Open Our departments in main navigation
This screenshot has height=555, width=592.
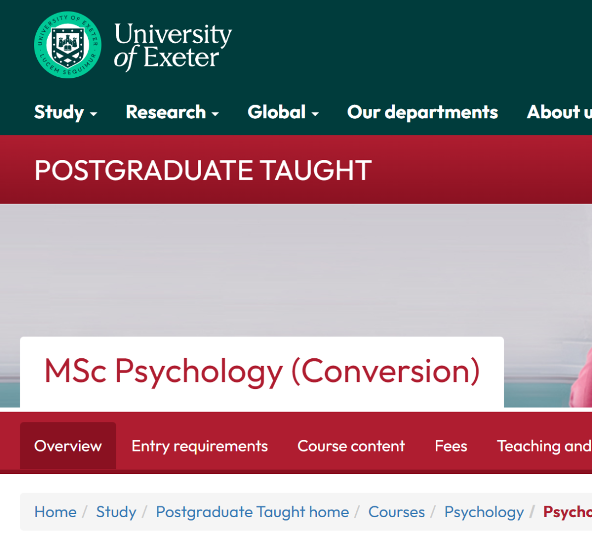(423, 112)
